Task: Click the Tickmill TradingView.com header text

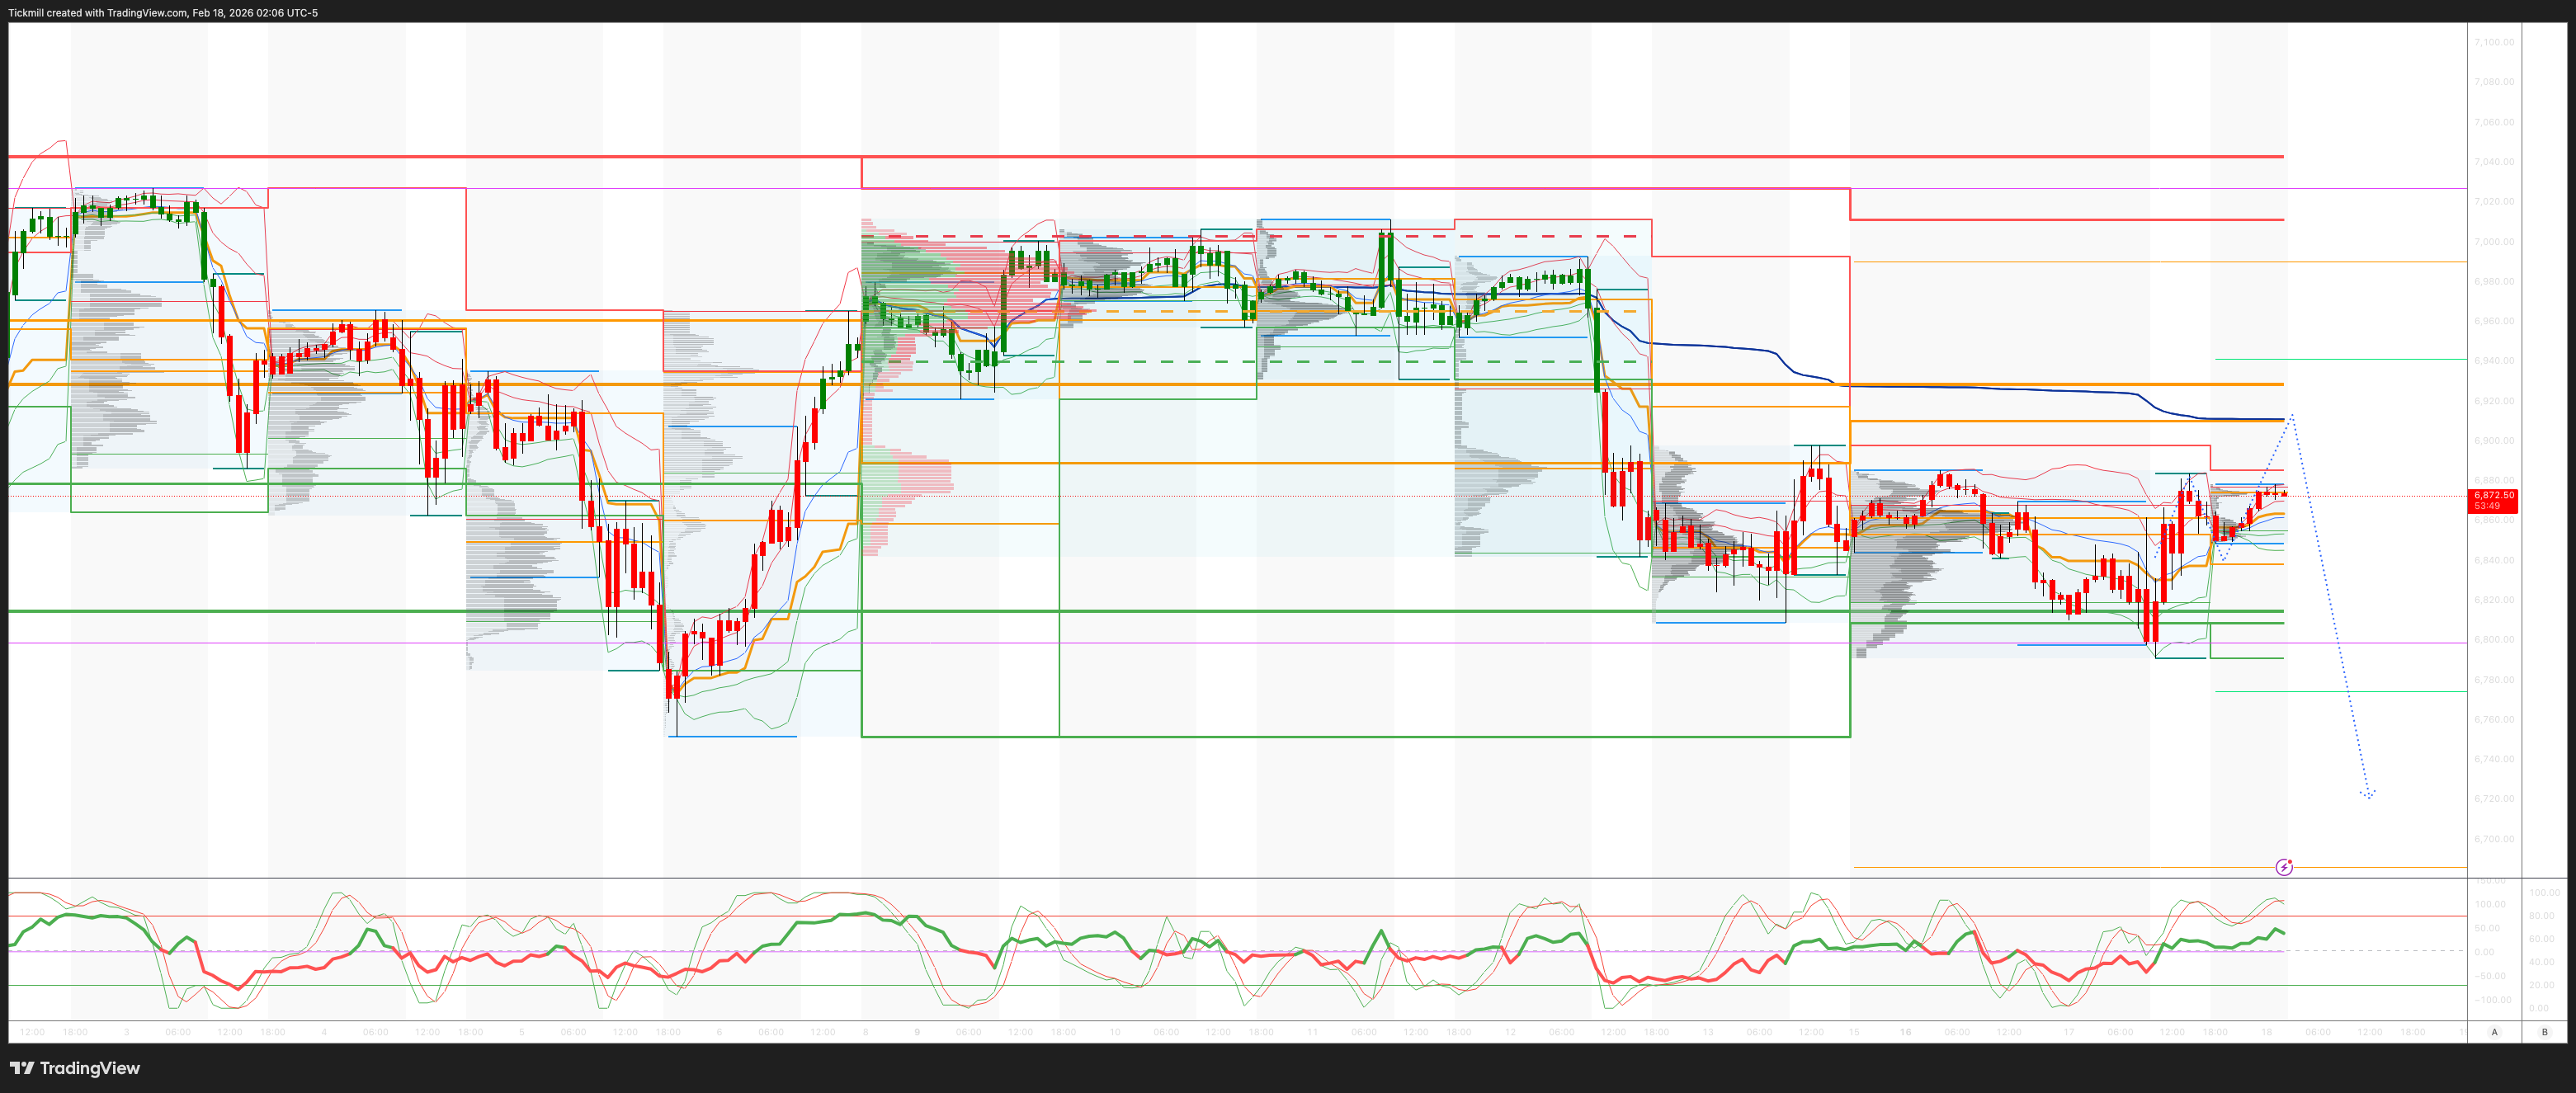Action: [163, 13]
